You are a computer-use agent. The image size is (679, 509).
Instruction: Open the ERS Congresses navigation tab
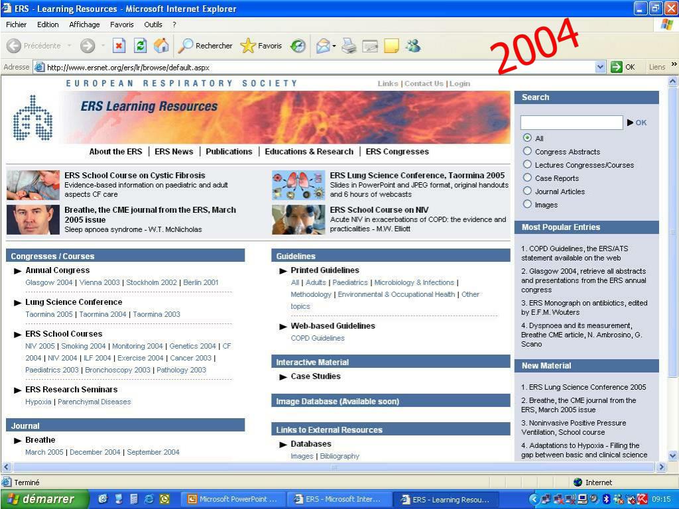397,152
